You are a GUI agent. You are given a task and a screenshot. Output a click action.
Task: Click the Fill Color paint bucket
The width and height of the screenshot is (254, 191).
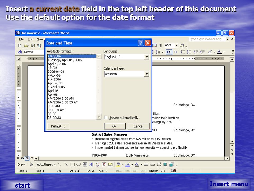(119, 164)
